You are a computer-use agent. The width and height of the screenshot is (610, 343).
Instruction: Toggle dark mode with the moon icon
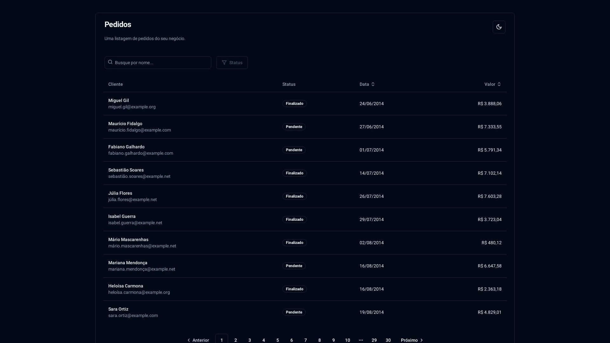(499, 27)
